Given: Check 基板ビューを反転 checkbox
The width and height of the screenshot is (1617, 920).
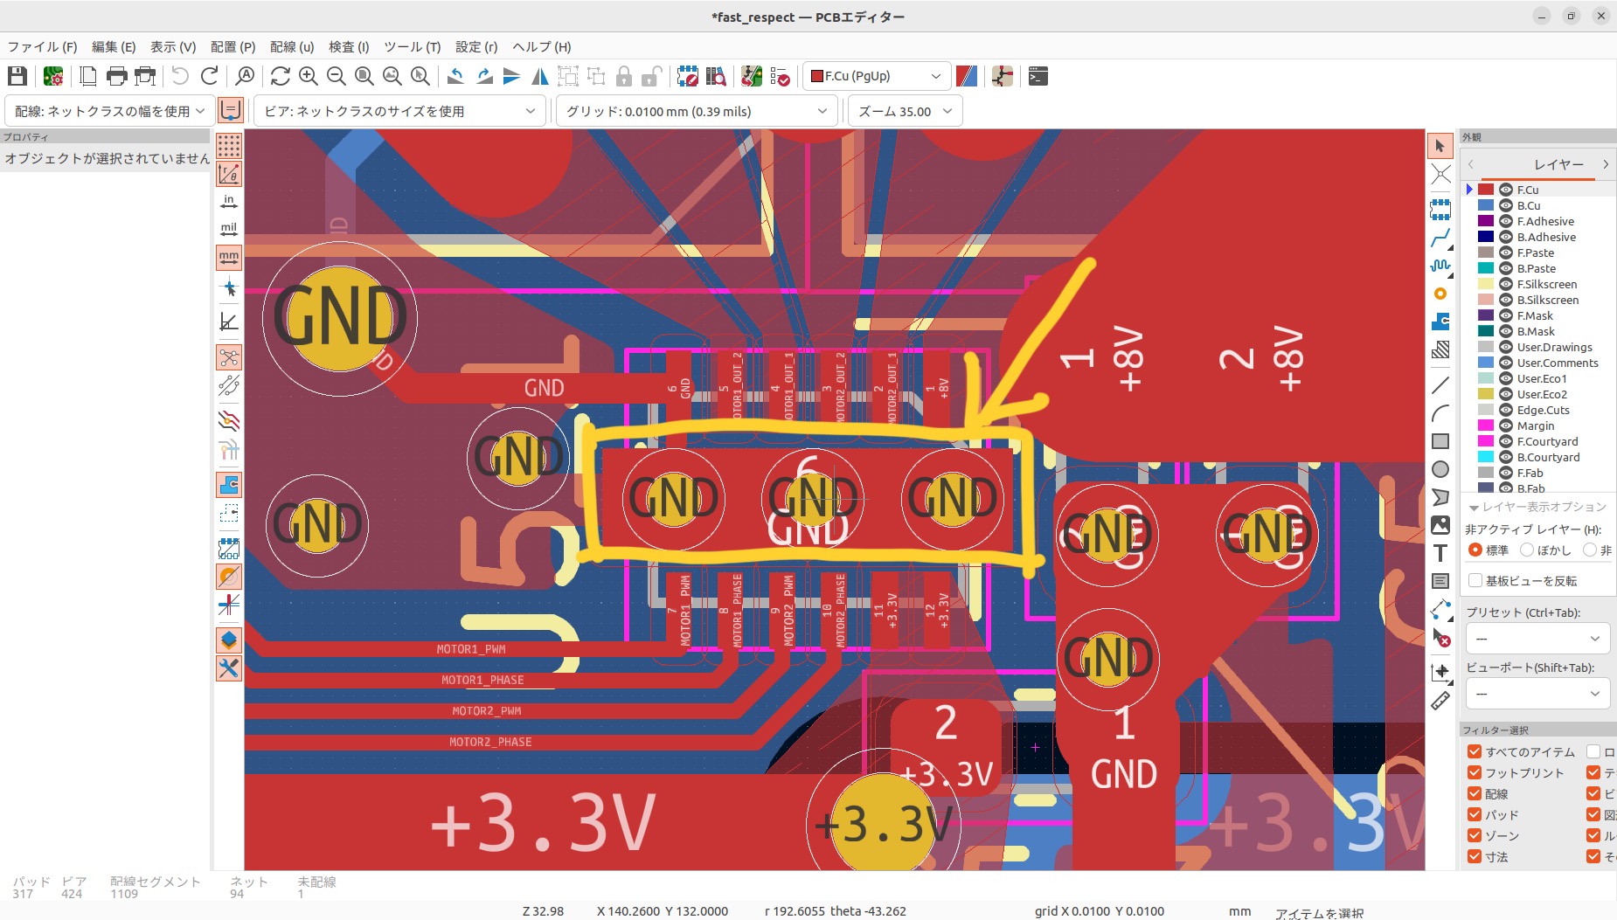Looking at the screenshot, I should pyautogui.click(x=1475, y=581).
